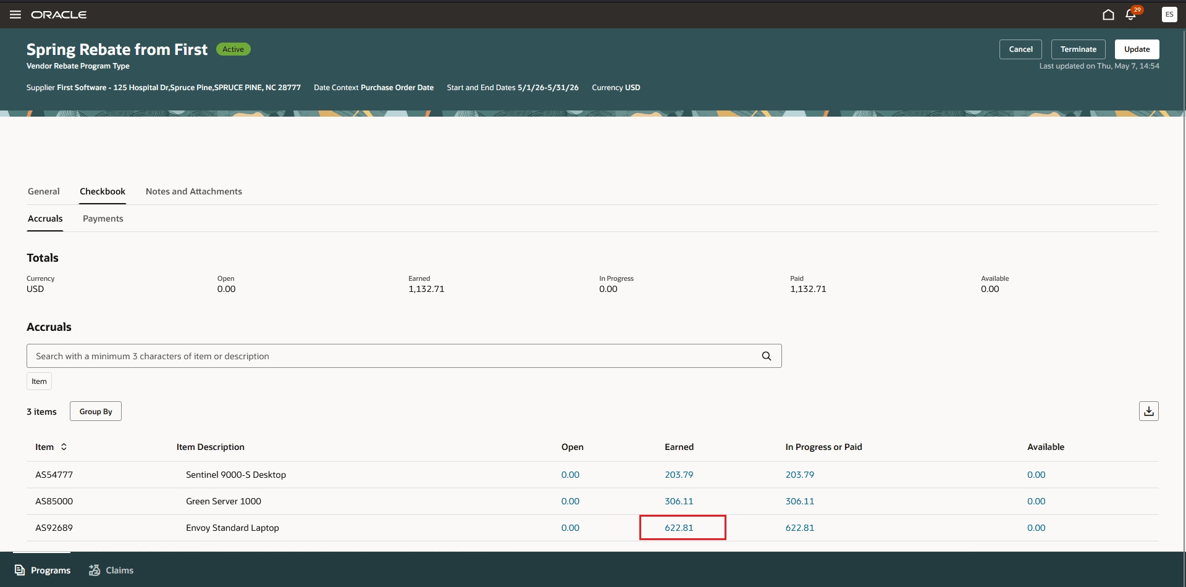This screenshot has width=1186, height=587.
Task: Click the In Progress or Paid header
Action: click(824, 447)
